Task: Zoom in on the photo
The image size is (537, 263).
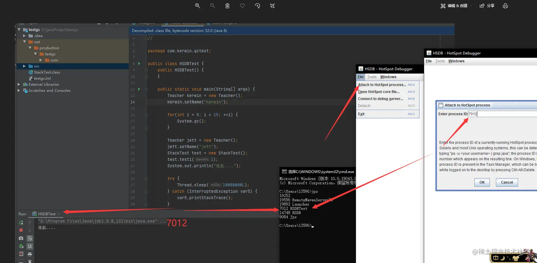Action: pos(198,6)
